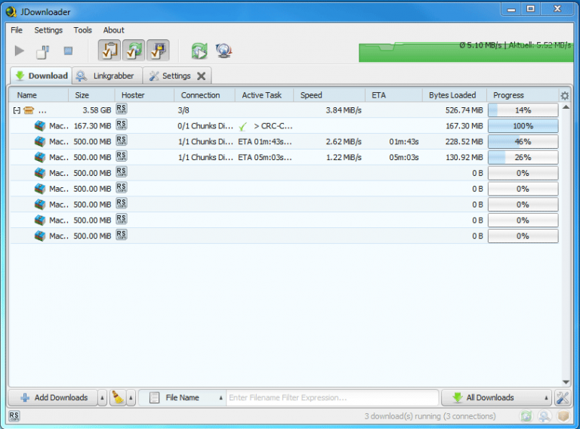
Task: Click the update check globe icon
Action: pos(224,51)
